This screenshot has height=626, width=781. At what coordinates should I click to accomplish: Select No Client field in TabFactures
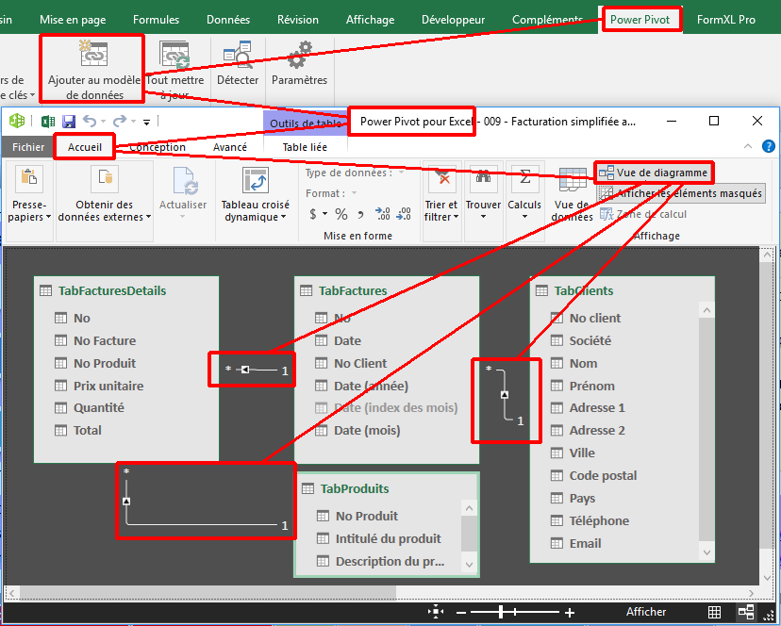tap(351, 364)
